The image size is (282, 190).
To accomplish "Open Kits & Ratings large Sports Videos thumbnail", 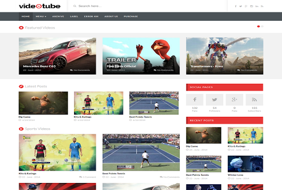I will pos(57,153).
